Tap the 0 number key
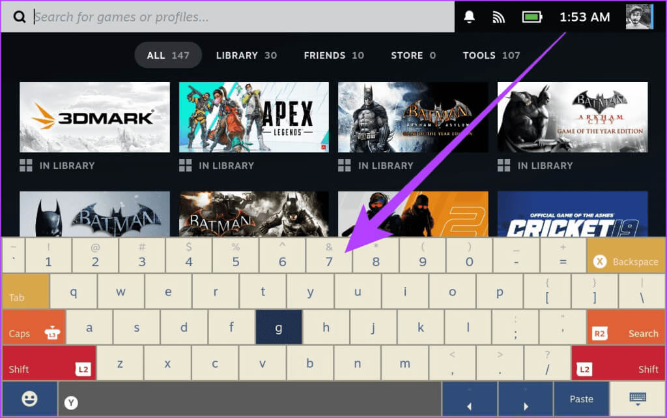 pos(469,256)
